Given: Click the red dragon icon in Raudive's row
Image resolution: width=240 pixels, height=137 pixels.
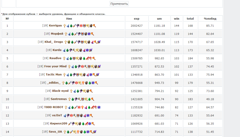Looking at the screenshot, I should [90, 58].
